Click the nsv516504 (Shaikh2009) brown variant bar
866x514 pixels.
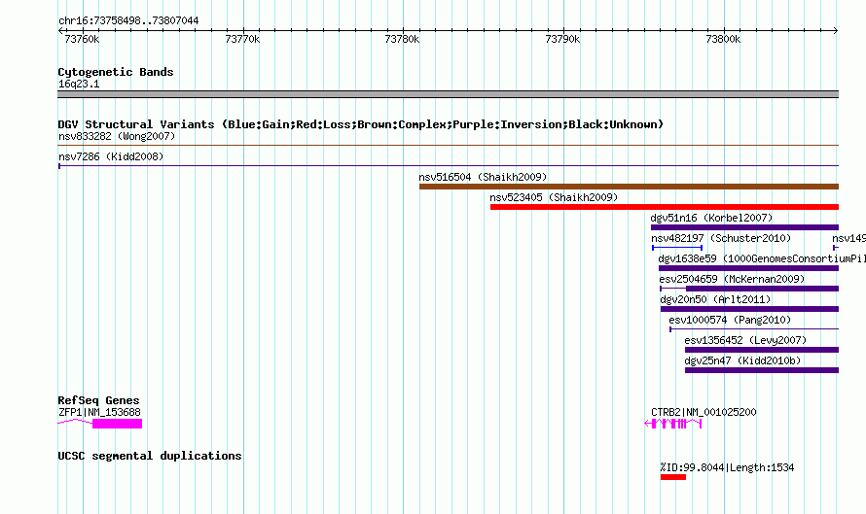[x=629, y=187]
